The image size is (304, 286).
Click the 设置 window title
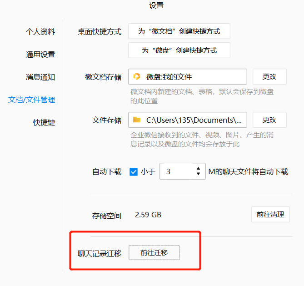[156, 5]
